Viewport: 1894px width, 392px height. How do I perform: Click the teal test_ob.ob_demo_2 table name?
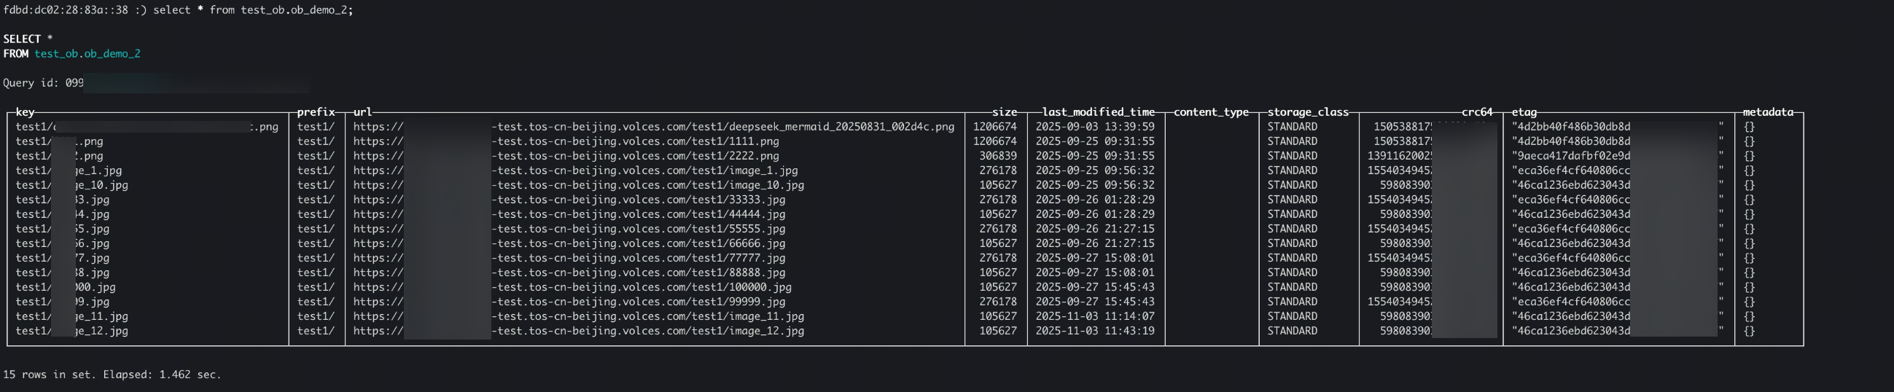coord(87,54)
